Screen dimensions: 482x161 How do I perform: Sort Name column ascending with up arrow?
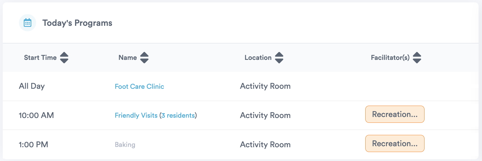[x=144, y=55]
